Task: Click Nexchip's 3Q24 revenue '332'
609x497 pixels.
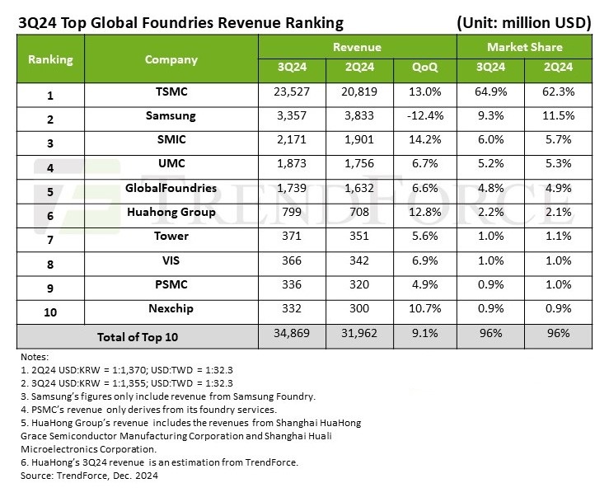Action: click(292, 308)
